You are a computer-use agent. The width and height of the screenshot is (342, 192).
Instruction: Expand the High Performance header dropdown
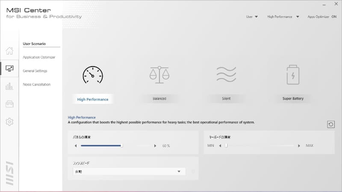tap(283, 17)
